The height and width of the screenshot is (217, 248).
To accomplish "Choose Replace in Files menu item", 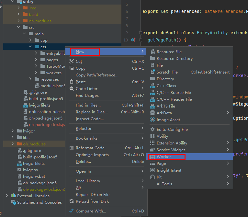I will (106, 112).
